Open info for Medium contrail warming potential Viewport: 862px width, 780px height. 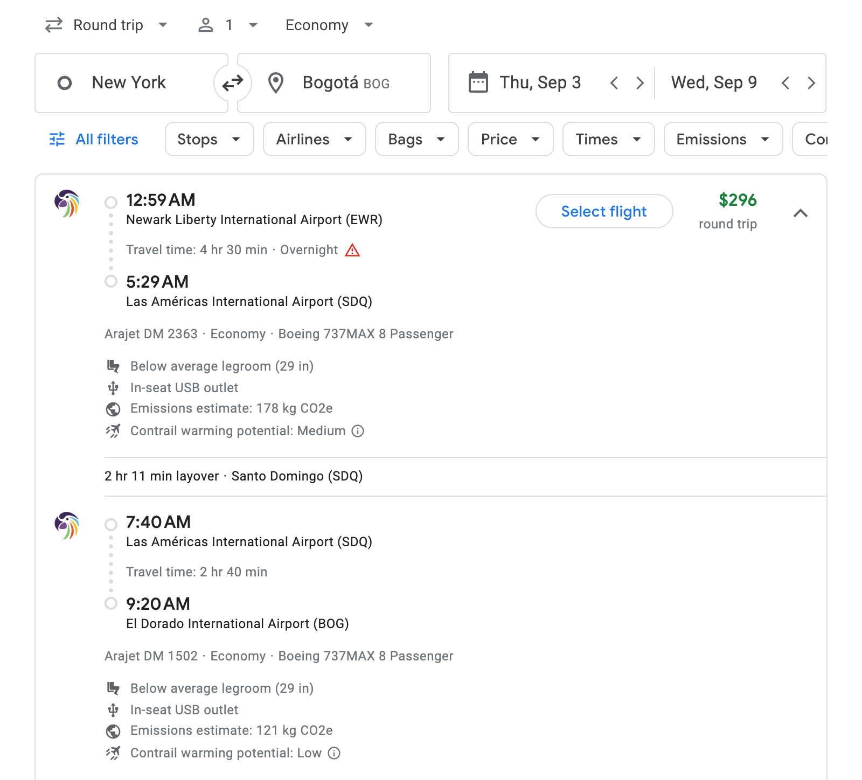[x=358, y=431]
